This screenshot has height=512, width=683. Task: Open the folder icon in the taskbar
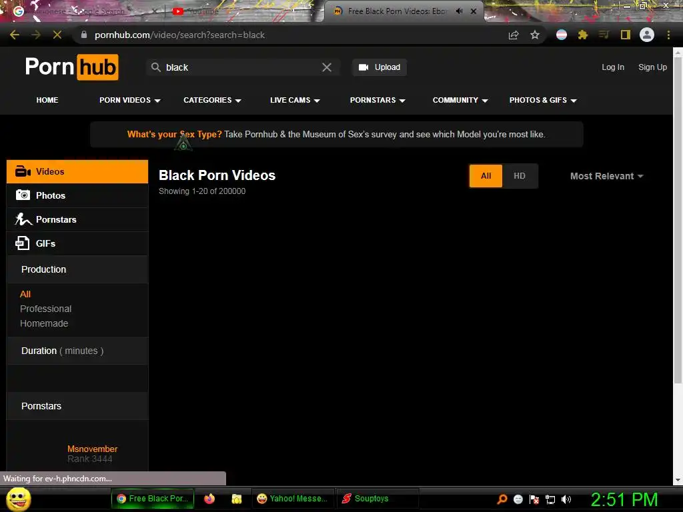(237, 499)
